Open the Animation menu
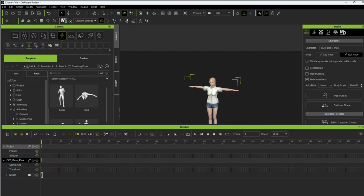The width and height of the screenshot is (364, 196). (x=41, y=7)
